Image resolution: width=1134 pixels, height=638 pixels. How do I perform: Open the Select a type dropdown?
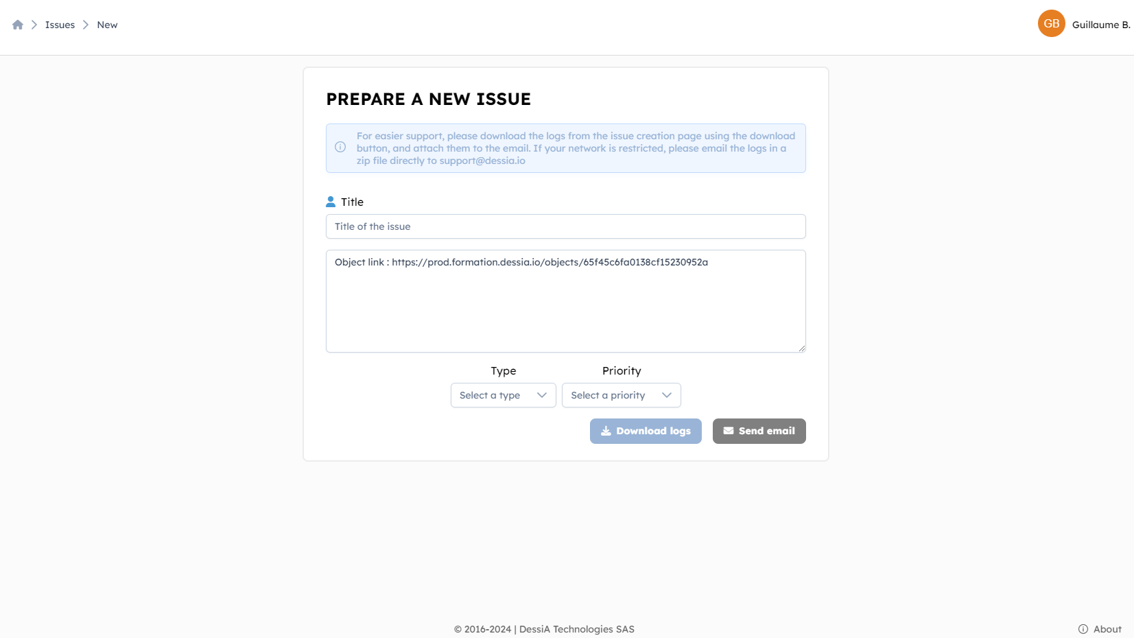point(503,395)
